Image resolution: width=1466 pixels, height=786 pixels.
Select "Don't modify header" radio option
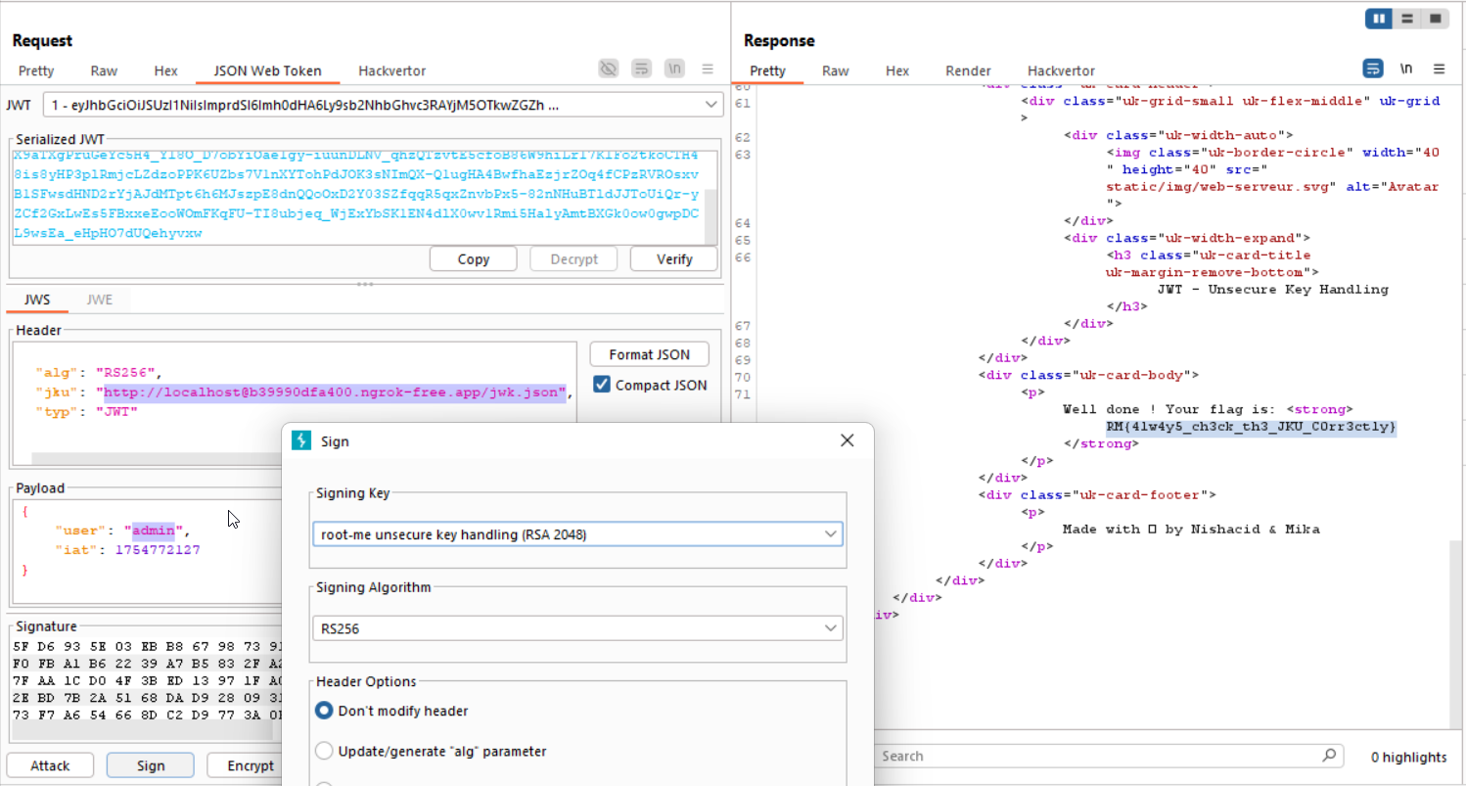click(x=324, y=711)
